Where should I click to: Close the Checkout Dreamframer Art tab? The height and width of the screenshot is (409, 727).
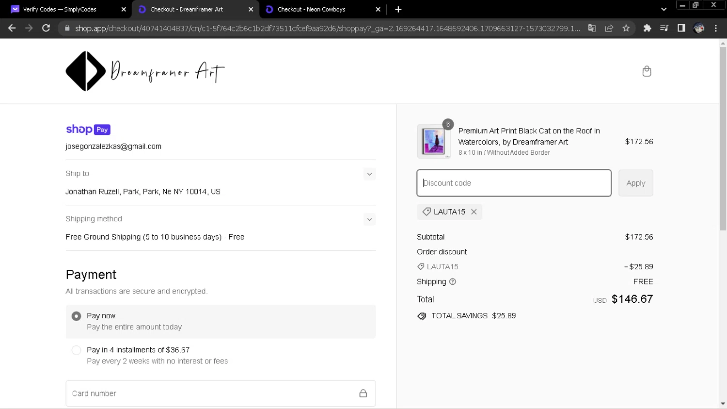pyautogui.click(x=251, y=9)
